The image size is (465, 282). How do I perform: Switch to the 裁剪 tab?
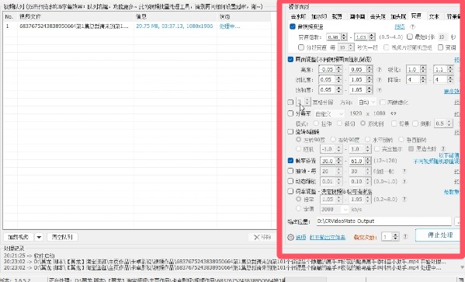coord(337,16)
